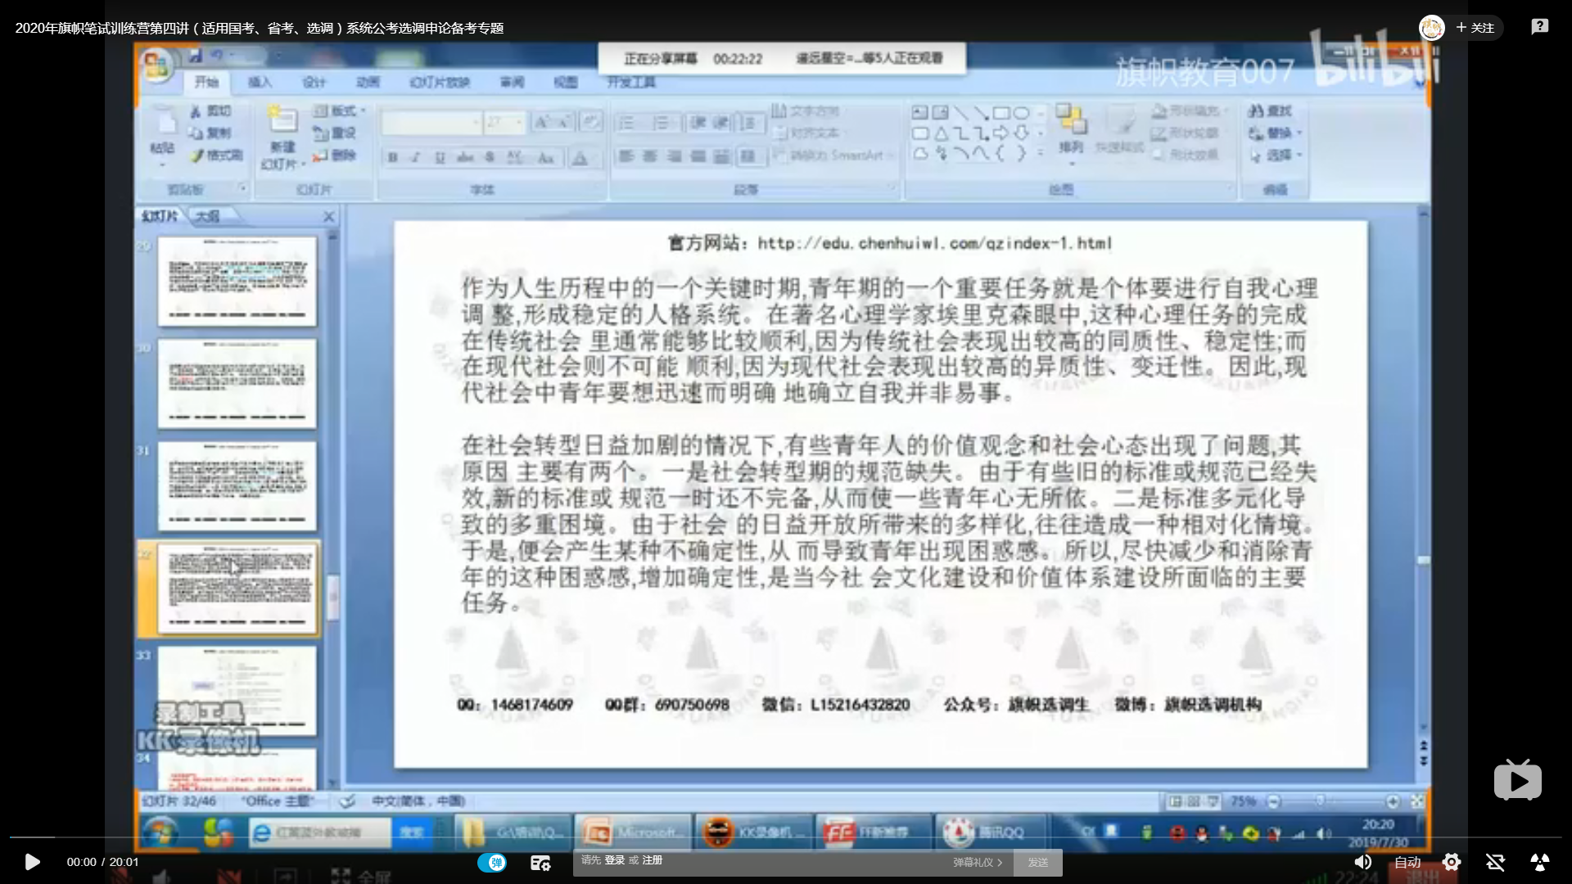The height and width of the screenshot is (884, 1572).
Task: Toggle loop playback icon in player bar
Action: [1495, 862]
